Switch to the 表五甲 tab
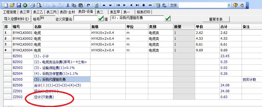The width and height of the screenshot is (262, 107). tap(115, 12)
